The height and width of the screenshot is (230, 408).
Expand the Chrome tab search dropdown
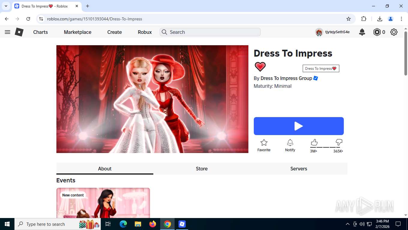[x=6, y=6]
